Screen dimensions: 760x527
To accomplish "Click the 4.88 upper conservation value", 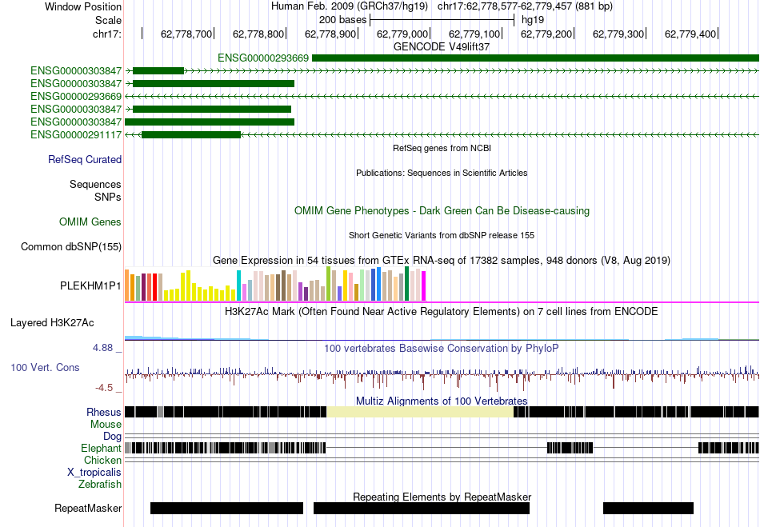I will coord(102,348).
